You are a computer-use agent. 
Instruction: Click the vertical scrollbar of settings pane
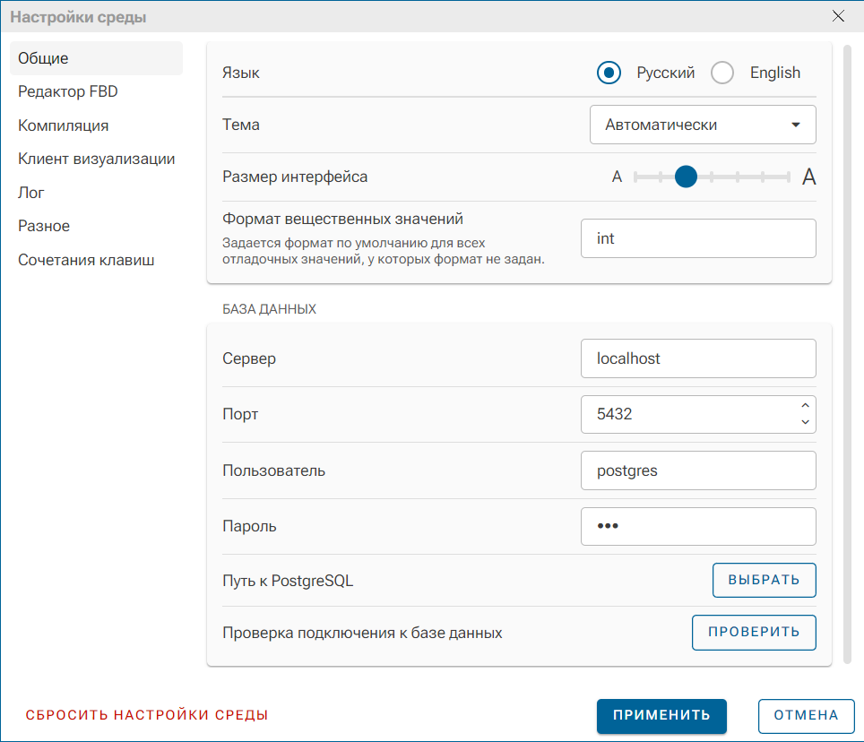tap(848, 354)
